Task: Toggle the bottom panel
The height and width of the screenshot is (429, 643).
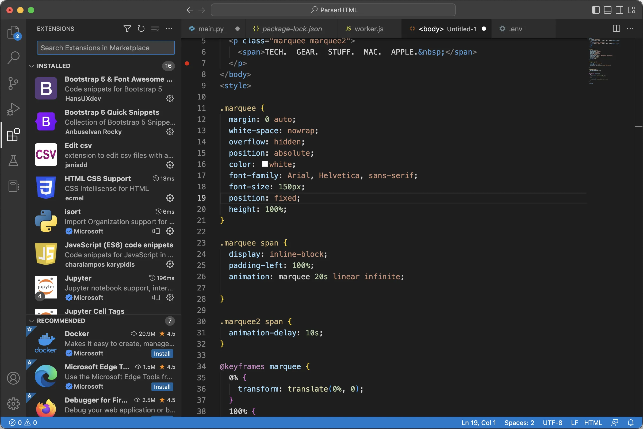Action: pyautogui.click(x=608, y=10)
